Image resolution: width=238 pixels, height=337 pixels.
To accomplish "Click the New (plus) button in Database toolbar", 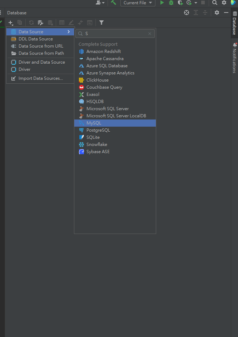I will (x=11, y=23).
